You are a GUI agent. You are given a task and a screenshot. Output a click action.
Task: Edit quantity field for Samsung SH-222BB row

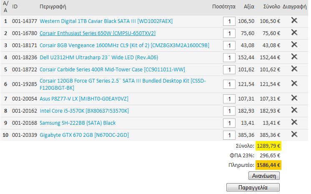tap(229, 123)
